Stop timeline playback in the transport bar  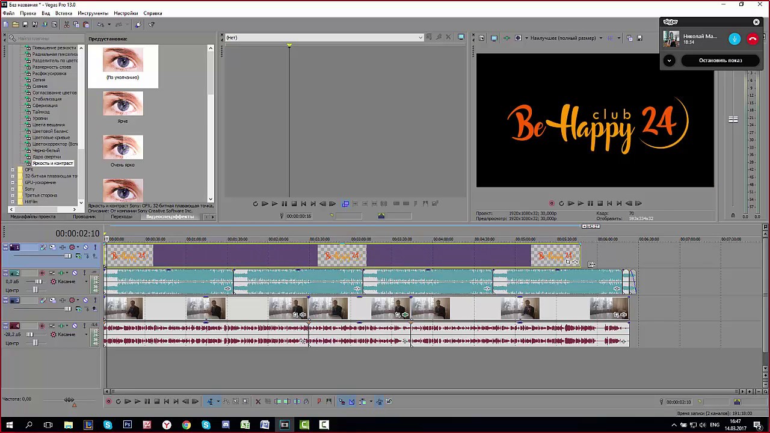click(157, 402)
